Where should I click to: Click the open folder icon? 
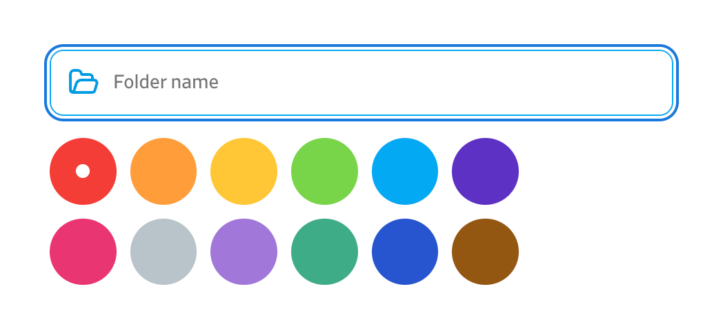coord(83,82)
